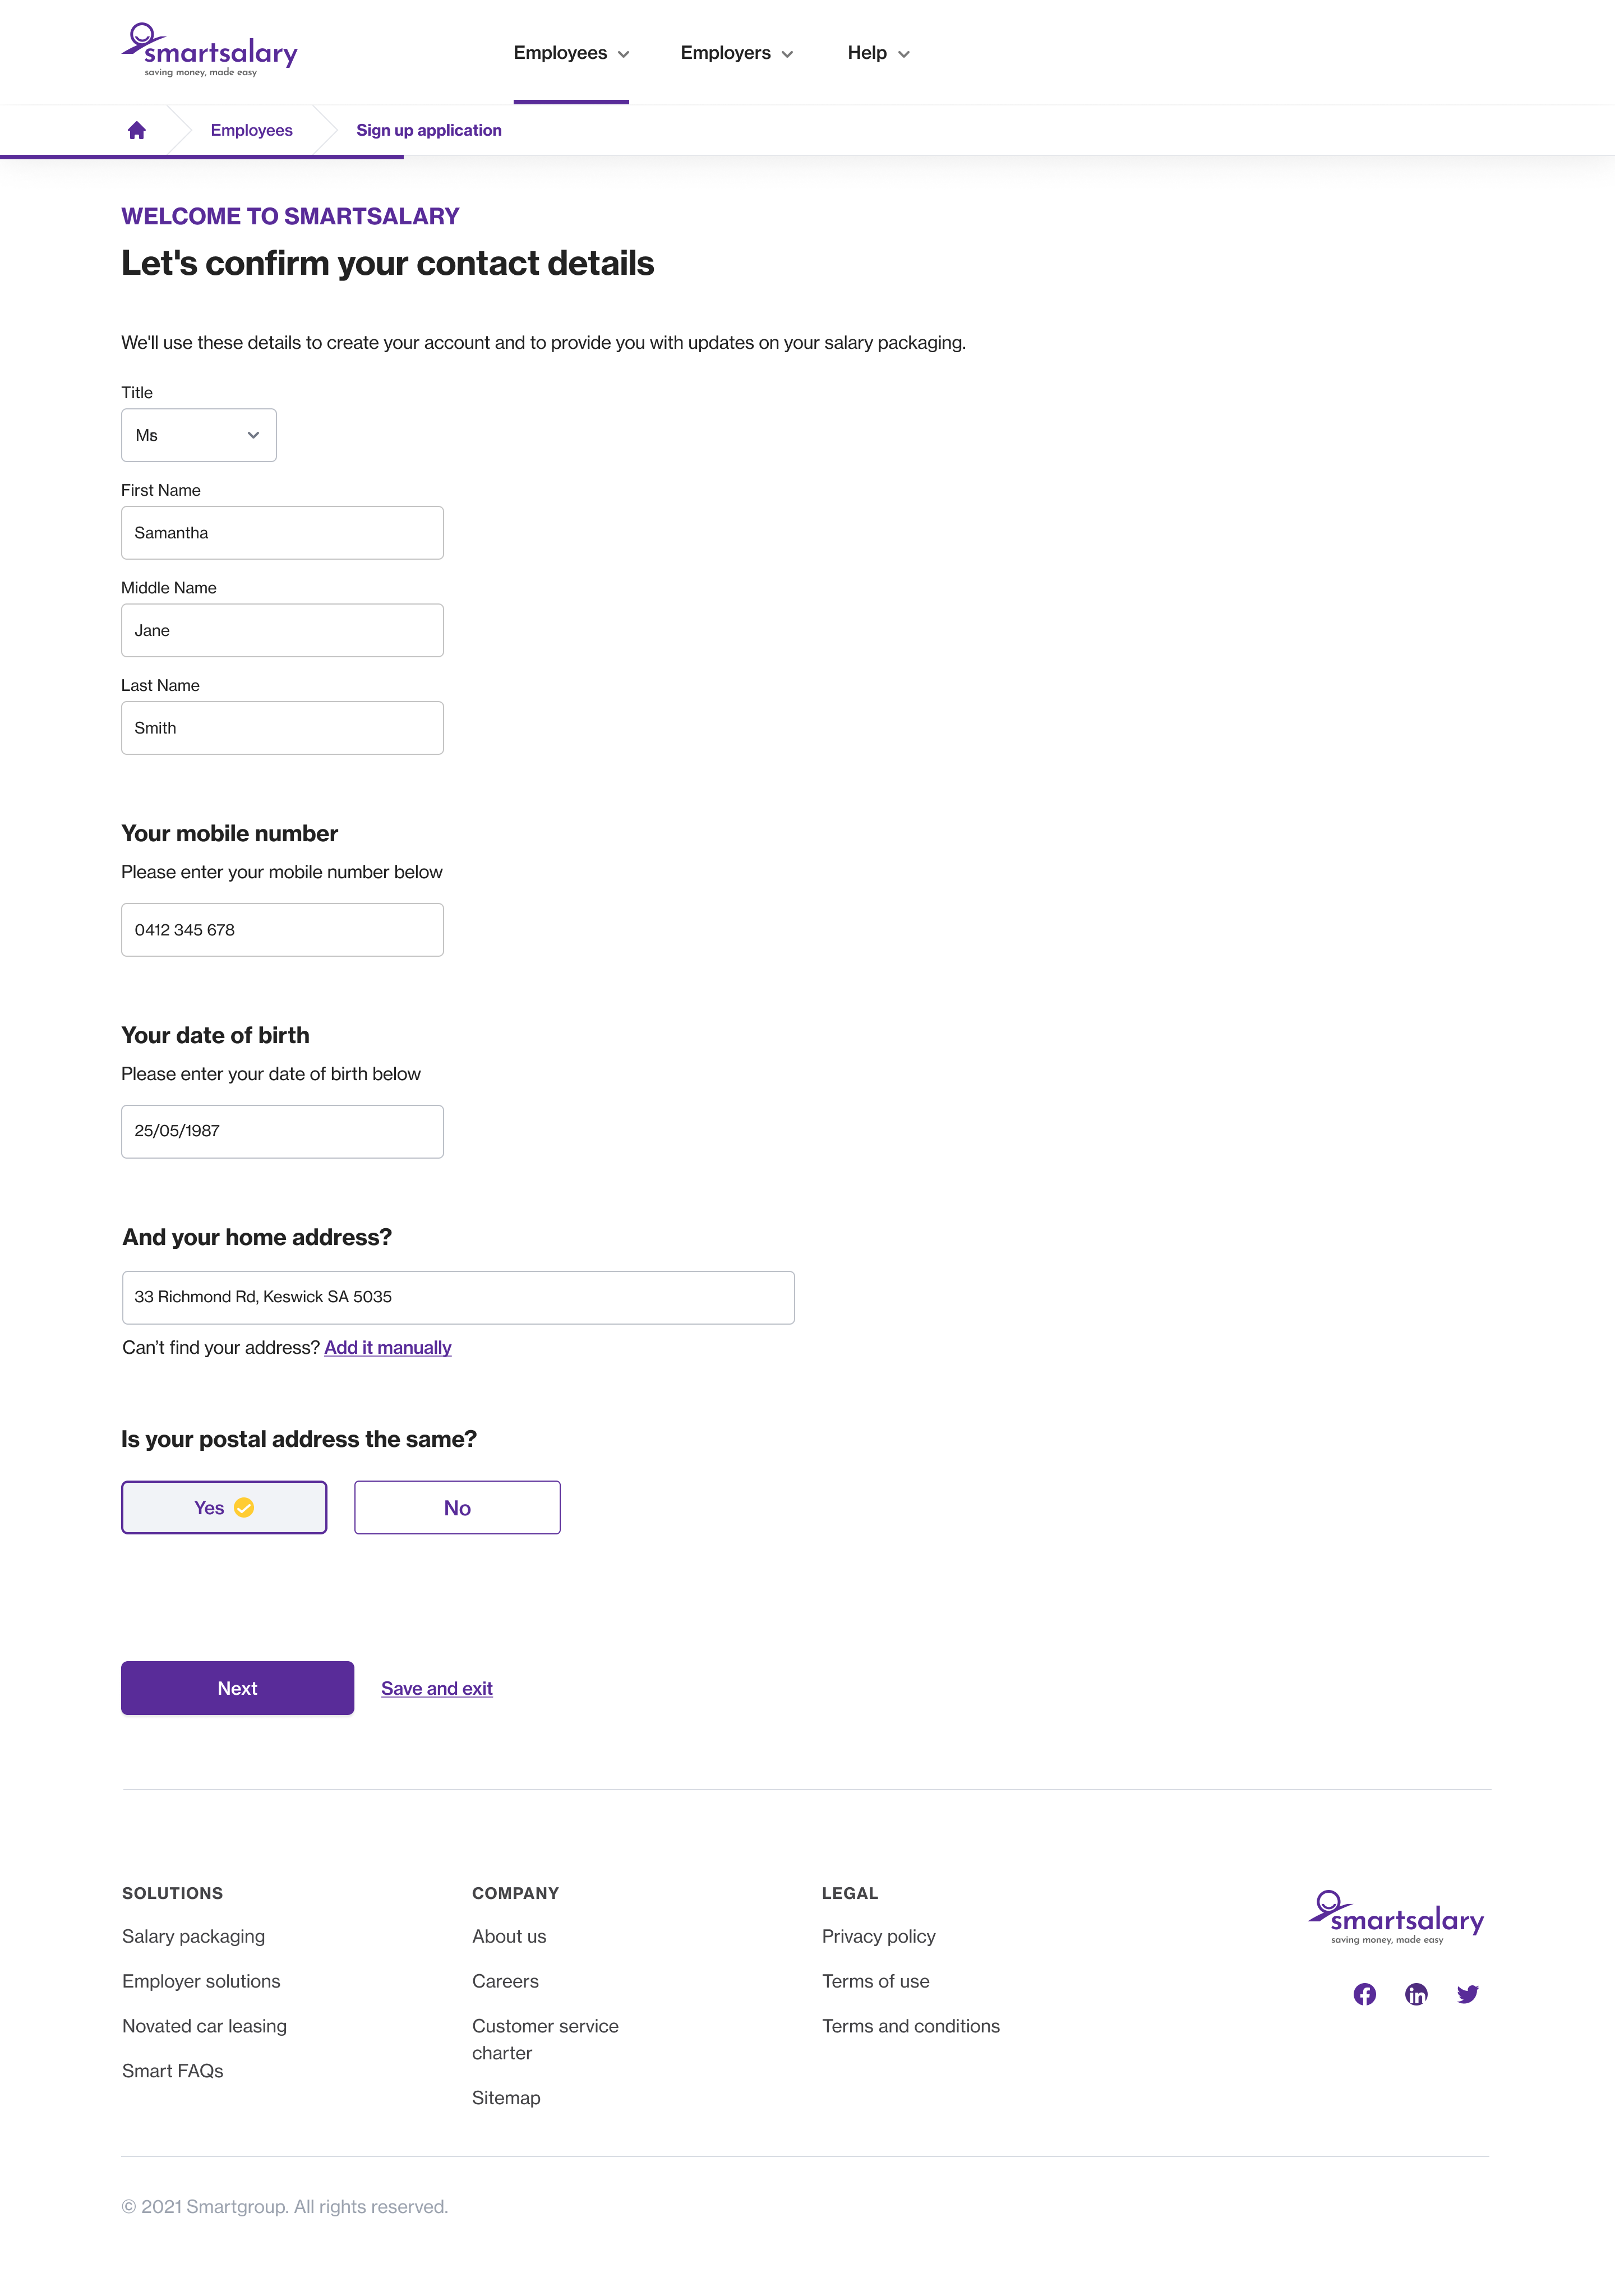
Task: Go to Employees breadcrumb item
Action: [251, 130]
